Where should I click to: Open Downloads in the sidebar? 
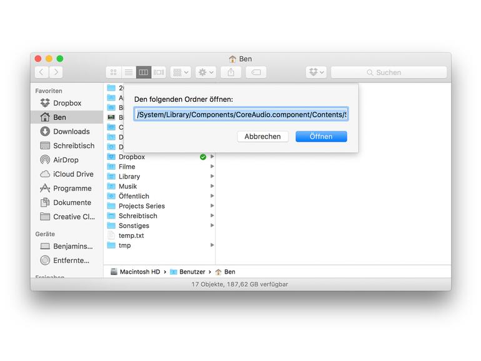pos(67,131)
